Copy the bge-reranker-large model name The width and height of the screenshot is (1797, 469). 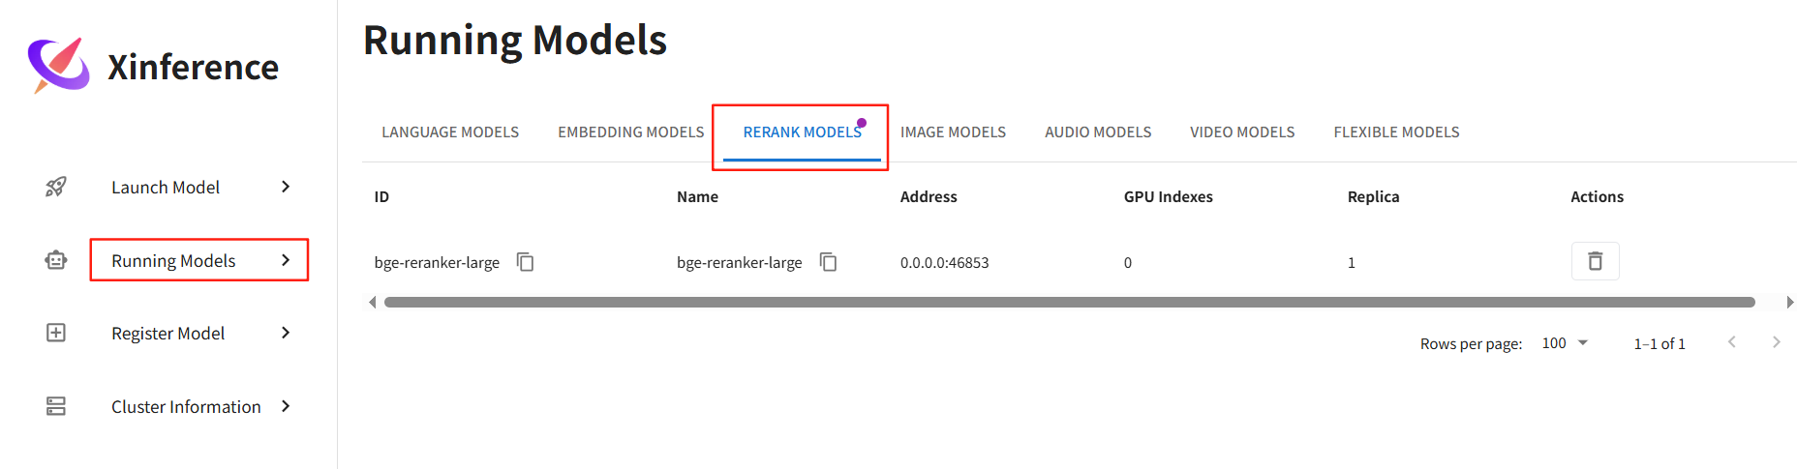coord(829,262)
